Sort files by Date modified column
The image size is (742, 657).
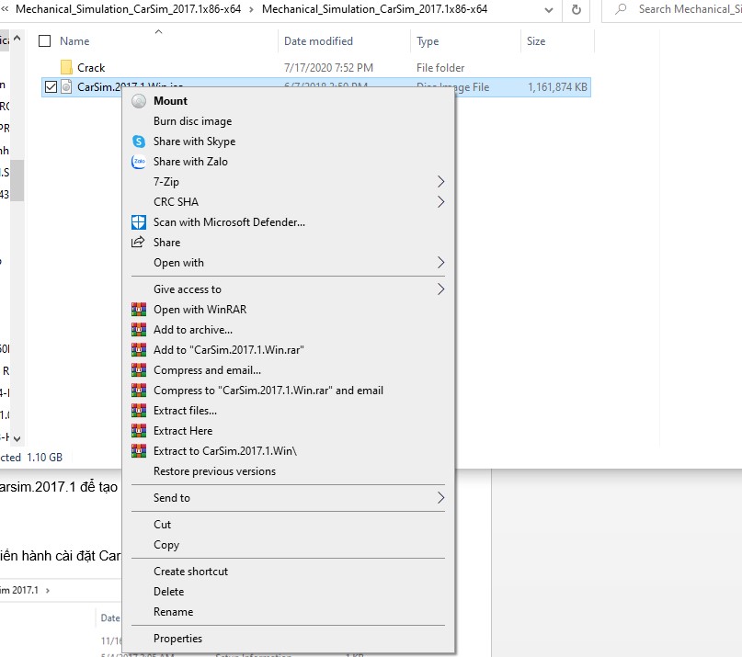pos(318,41)
